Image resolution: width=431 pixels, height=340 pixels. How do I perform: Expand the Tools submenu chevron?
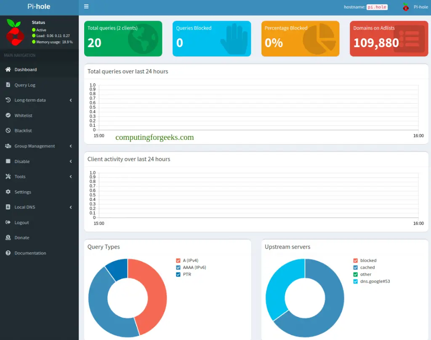coord(71,177)
